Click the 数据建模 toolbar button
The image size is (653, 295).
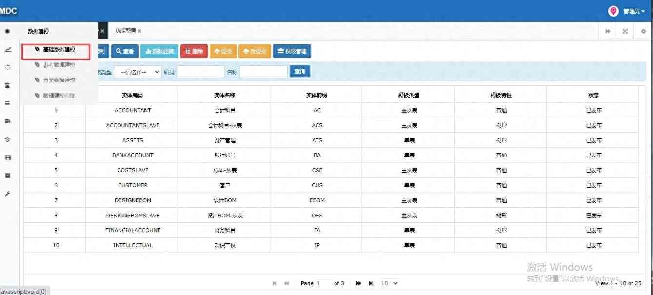tap(159, 51)
